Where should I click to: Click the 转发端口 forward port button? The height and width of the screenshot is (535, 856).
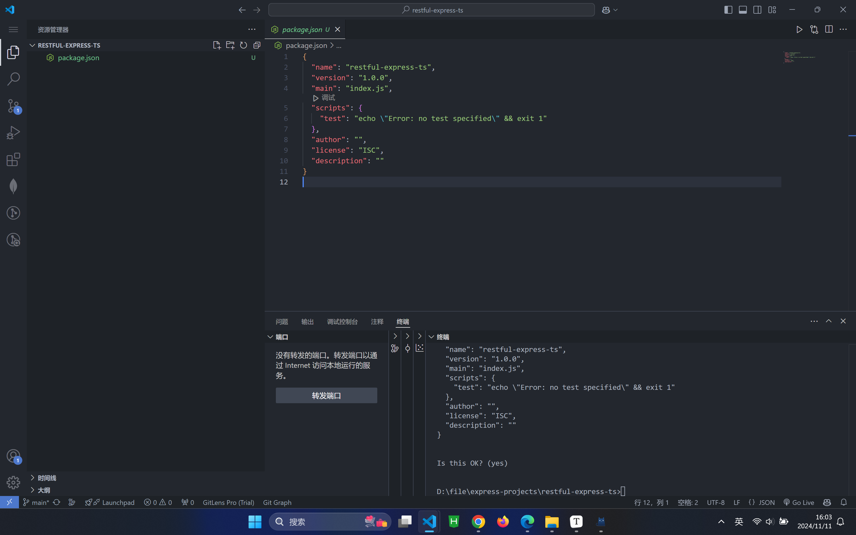tap(326, 395)
